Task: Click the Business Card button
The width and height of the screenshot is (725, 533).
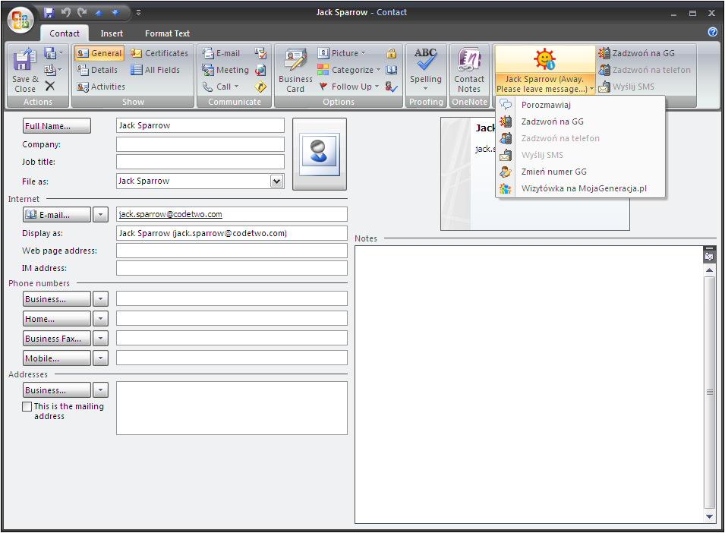Action: tap(295, 71)
